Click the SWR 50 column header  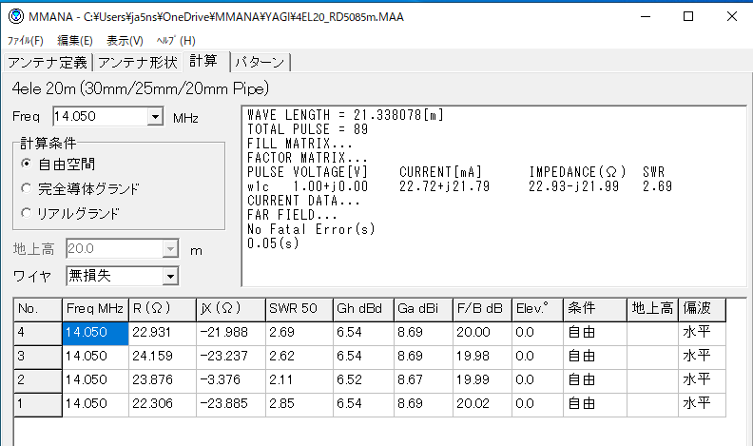[297, 309]
